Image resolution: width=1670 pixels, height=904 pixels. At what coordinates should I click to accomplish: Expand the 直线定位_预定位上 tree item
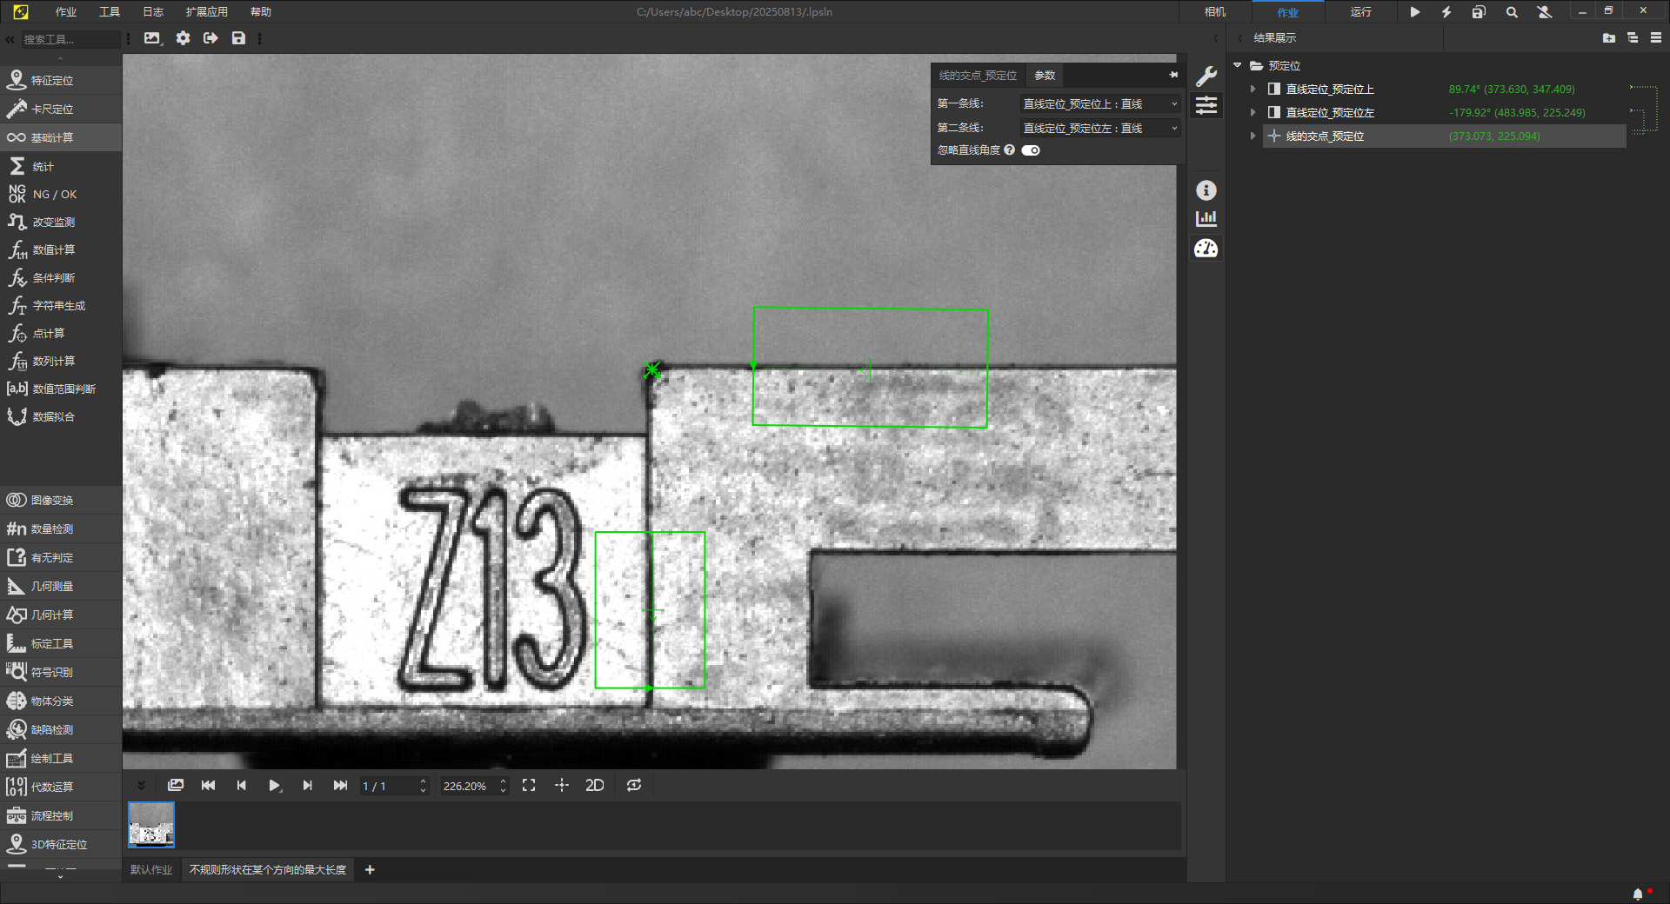1253,90
